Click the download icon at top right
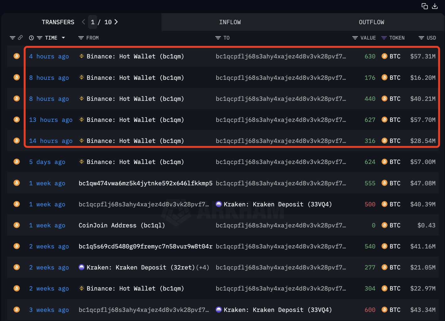The width and height of the screenshot is (445, 321). click(435, 6)
